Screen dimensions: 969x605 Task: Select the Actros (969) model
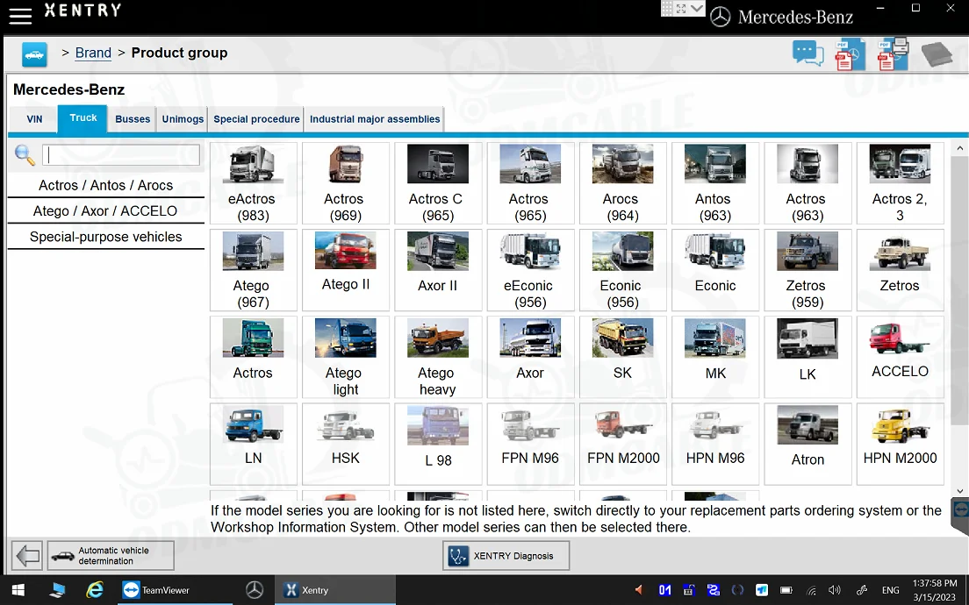click(x=346, y=182)
